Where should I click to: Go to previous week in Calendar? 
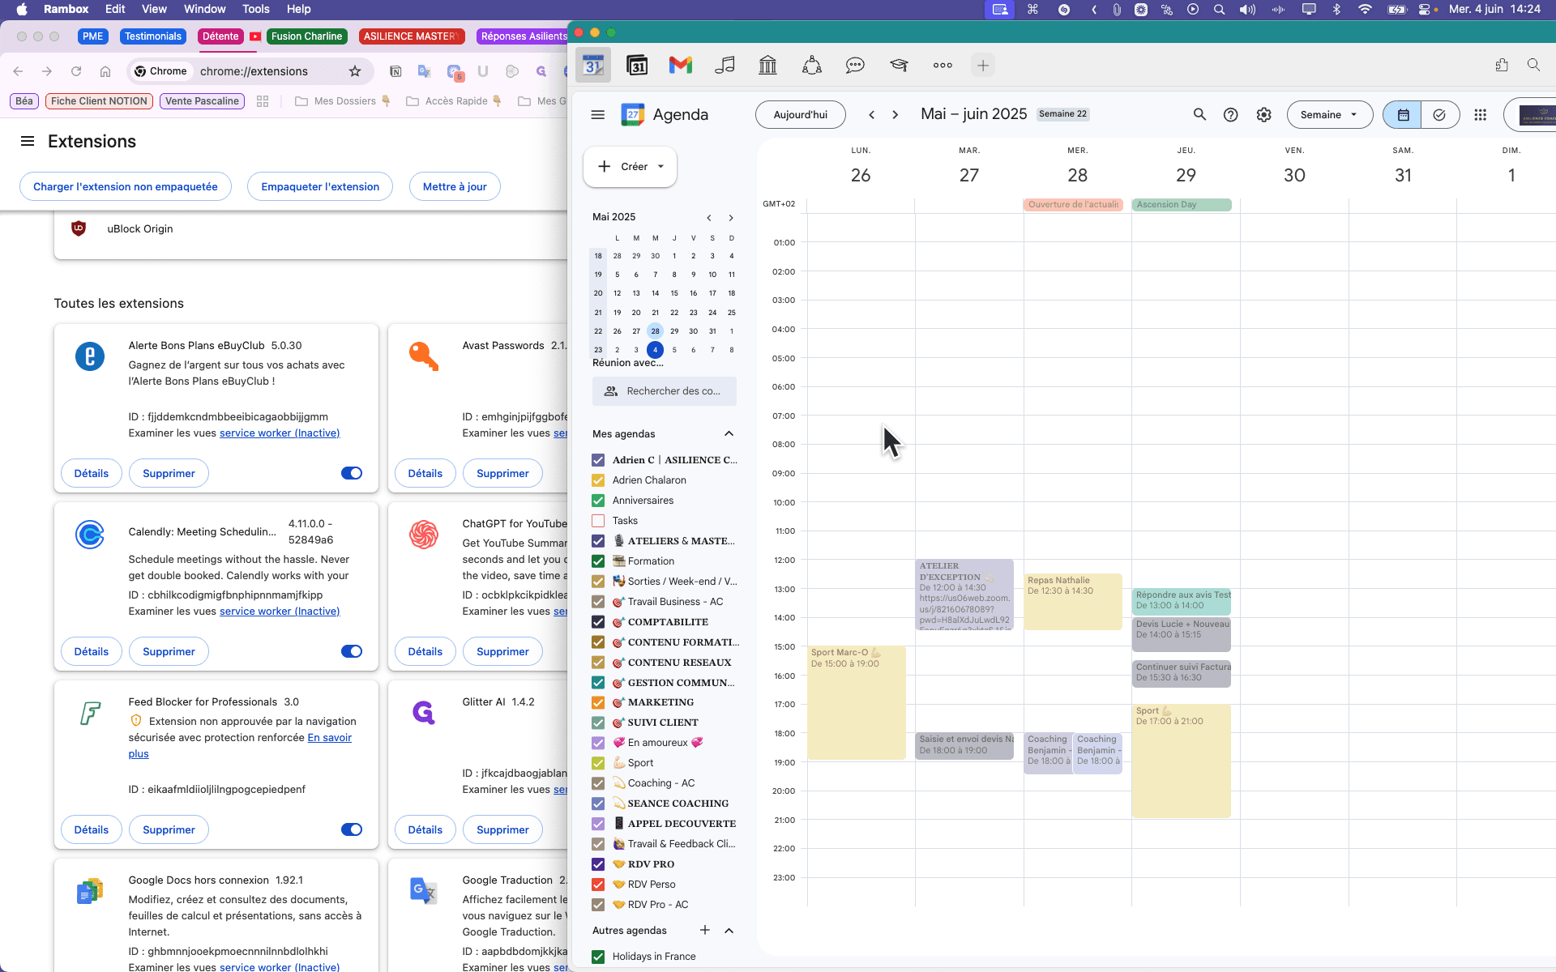point(872,115)
